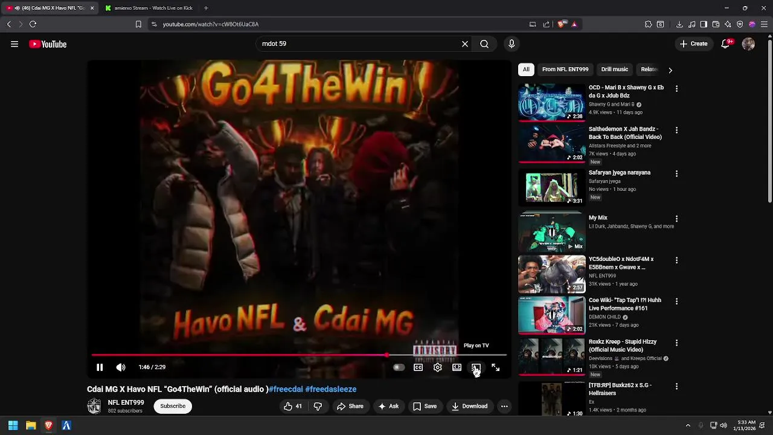Click the #freedasleeze hashtag

[331, 389]
